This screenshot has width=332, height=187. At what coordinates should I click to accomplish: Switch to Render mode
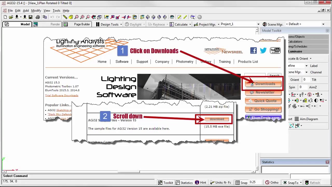(47, 24)
